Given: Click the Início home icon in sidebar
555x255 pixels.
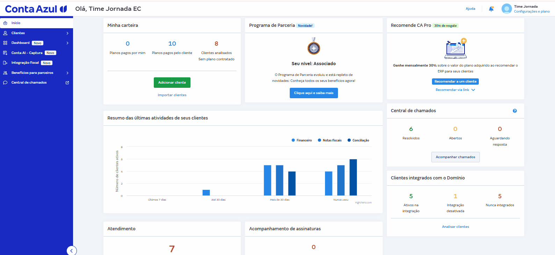Looking at the screenshot, I should click(x=5, y=23).
